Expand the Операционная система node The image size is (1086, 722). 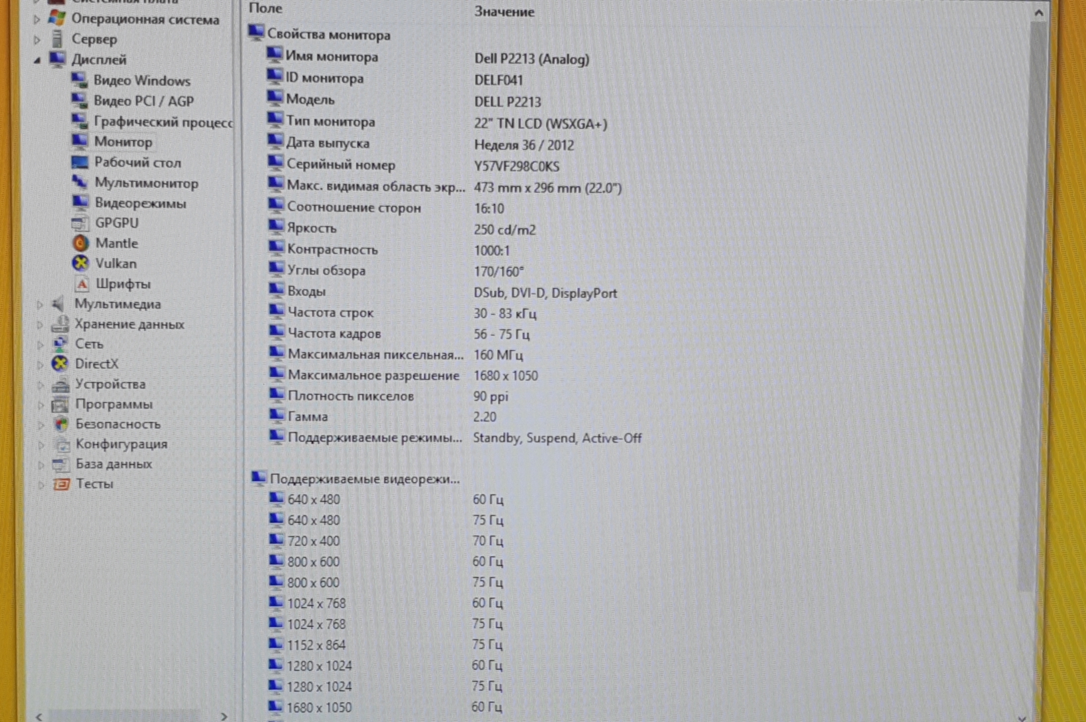[x=37, y=19]
